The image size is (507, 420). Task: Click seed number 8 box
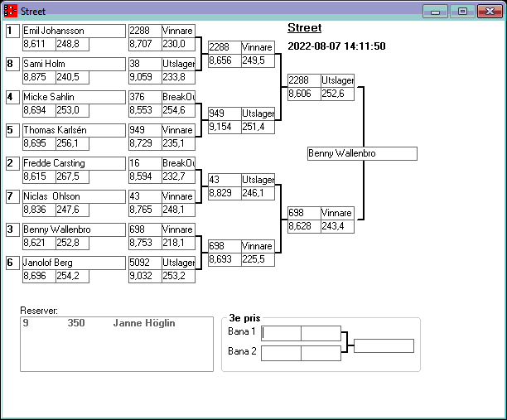(12, 64)
